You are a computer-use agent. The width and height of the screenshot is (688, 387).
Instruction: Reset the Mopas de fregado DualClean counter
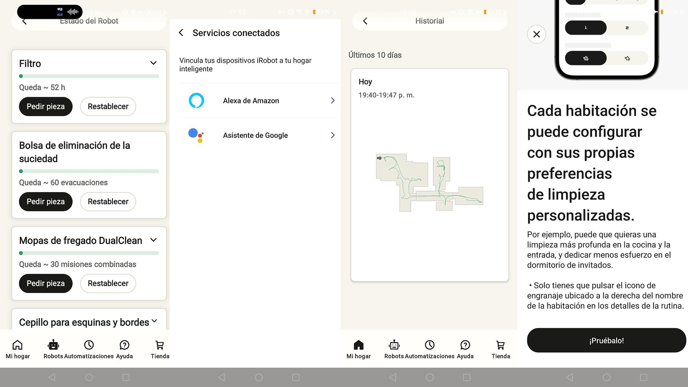(x=108, y=283)
